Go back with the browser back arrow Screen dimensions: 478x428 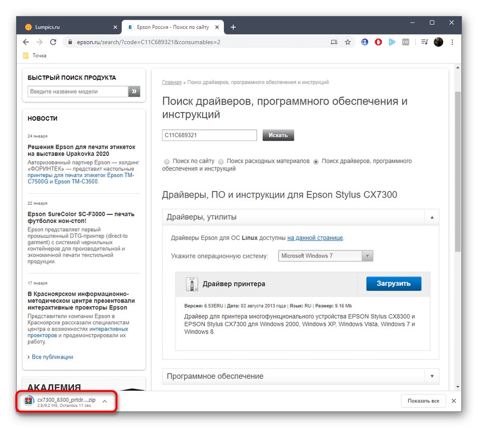[x=26, y=42]
